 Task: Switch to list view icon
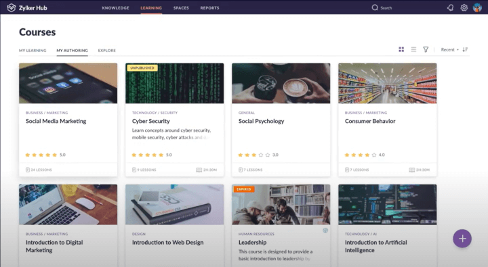(x=413, y=49)
